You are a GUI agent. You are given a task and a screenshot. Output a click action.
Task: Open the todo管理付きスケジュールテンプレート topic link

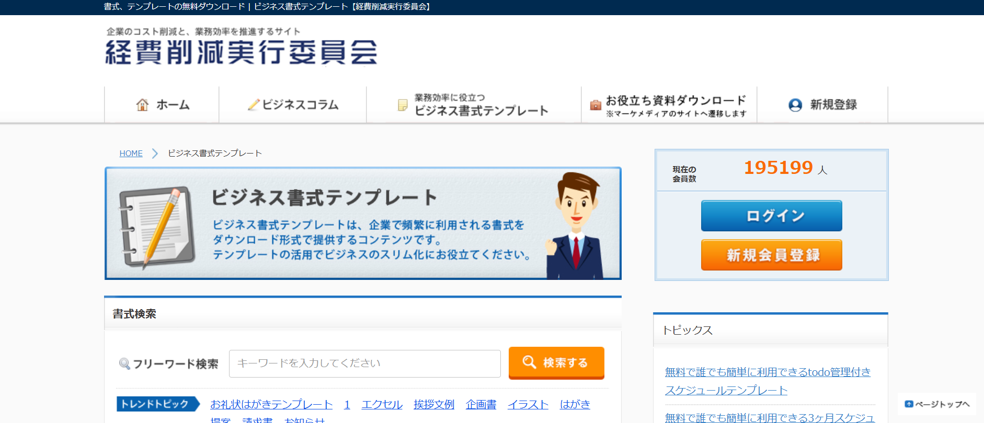(767, 381)
